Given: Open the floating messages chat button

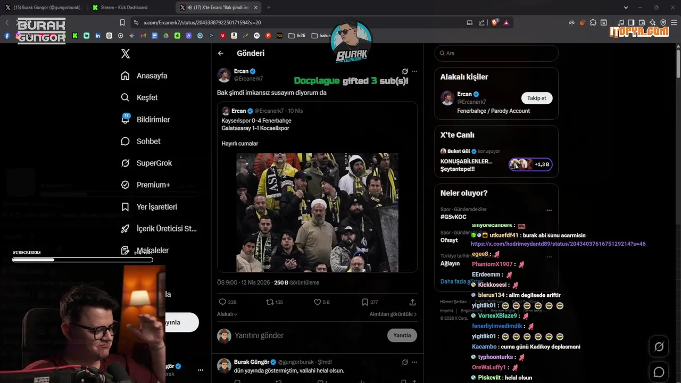Looking at the screenshot, I should [659, 372].
